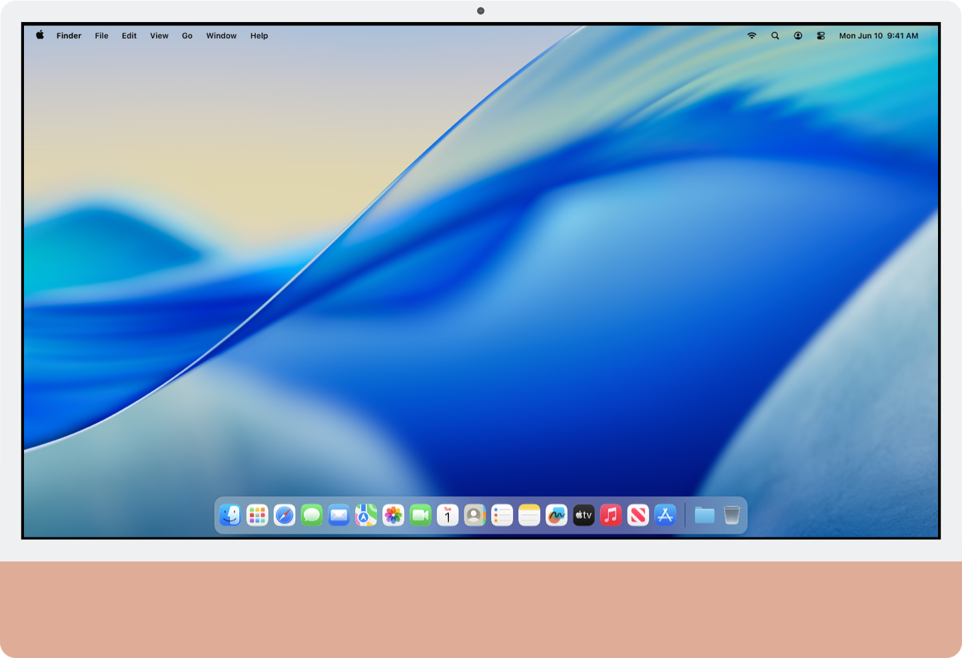Open the Apple TV app

[584, 515]
